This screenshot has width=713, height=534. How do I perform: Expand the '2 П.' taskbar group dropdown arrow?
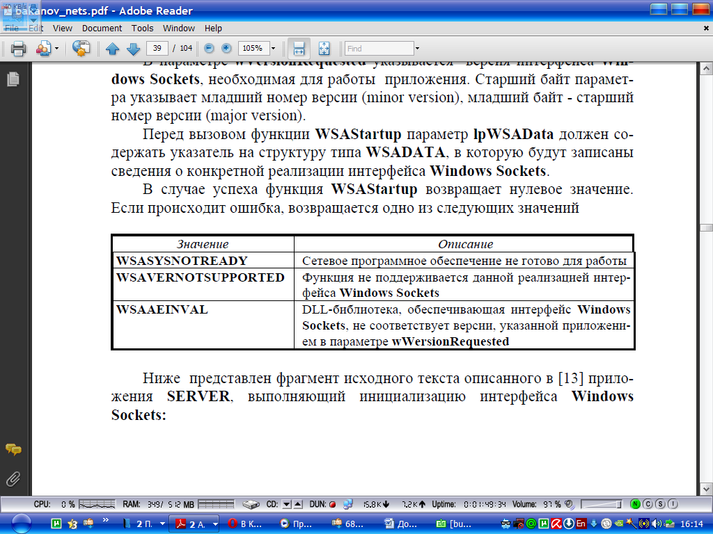pyautogui.click(x=162, y=524)
